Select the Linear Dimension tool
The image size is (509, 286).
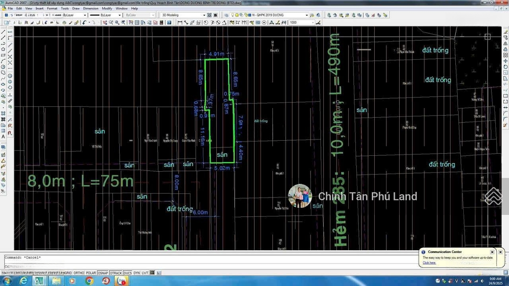[x=180, y=23]
